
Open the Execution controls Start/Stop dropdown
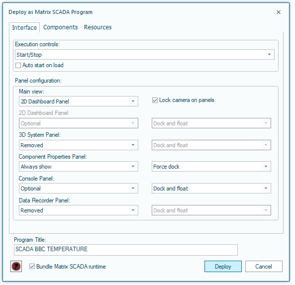[x=144, y=55]
